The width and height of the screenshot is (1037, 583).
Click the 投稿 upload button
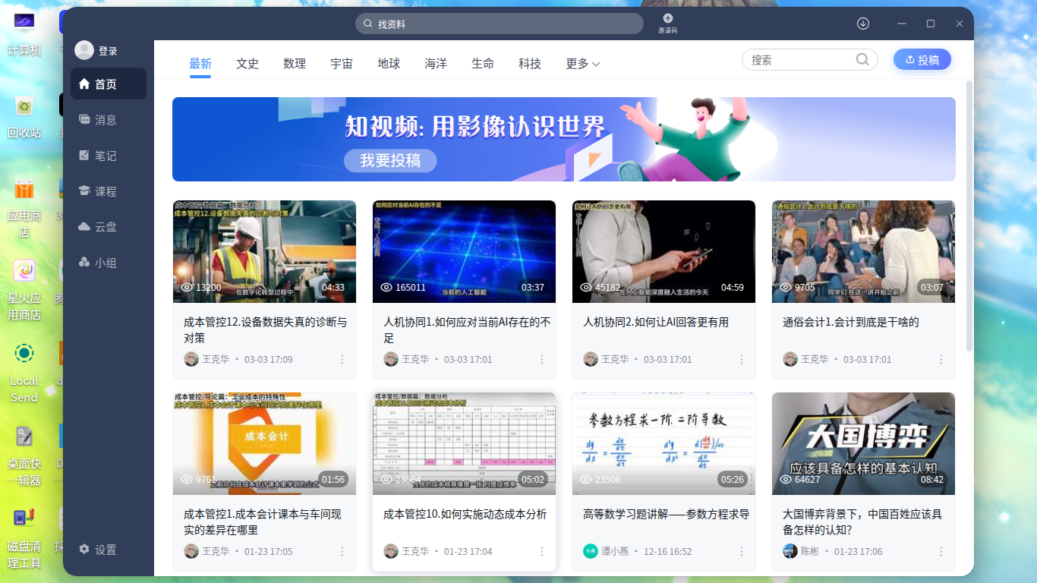[x=922, y=60]
